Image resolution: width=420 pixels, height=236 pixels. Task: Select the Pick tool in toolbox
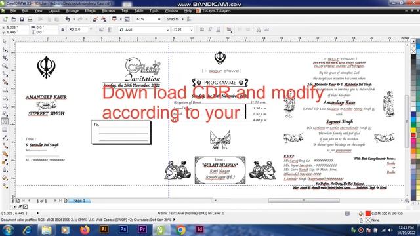pyautogui.click(x=5, y=41)
